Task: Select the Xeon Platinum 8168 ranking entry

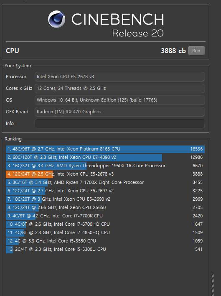Action: coord(105,149)
